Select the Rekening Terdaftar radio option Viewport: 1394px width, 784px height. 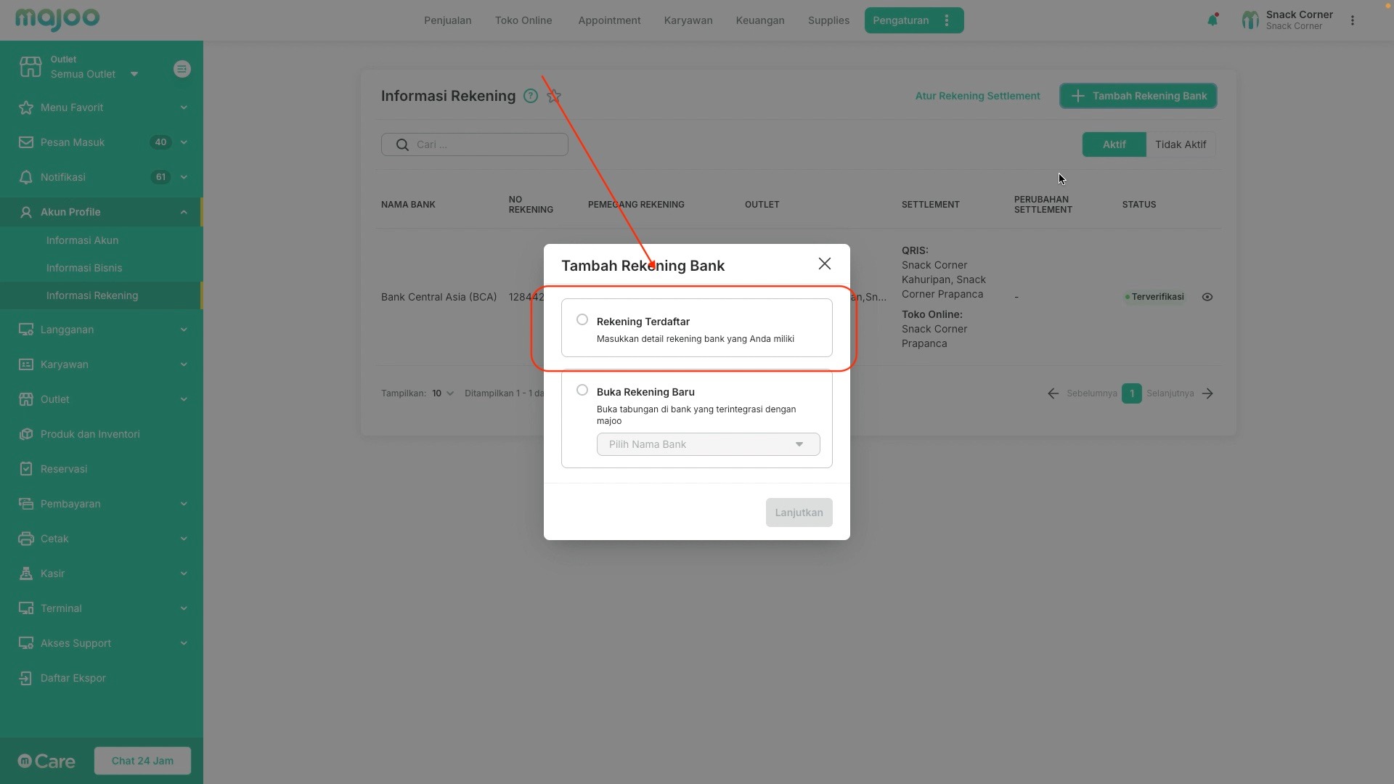coord(582,320)
